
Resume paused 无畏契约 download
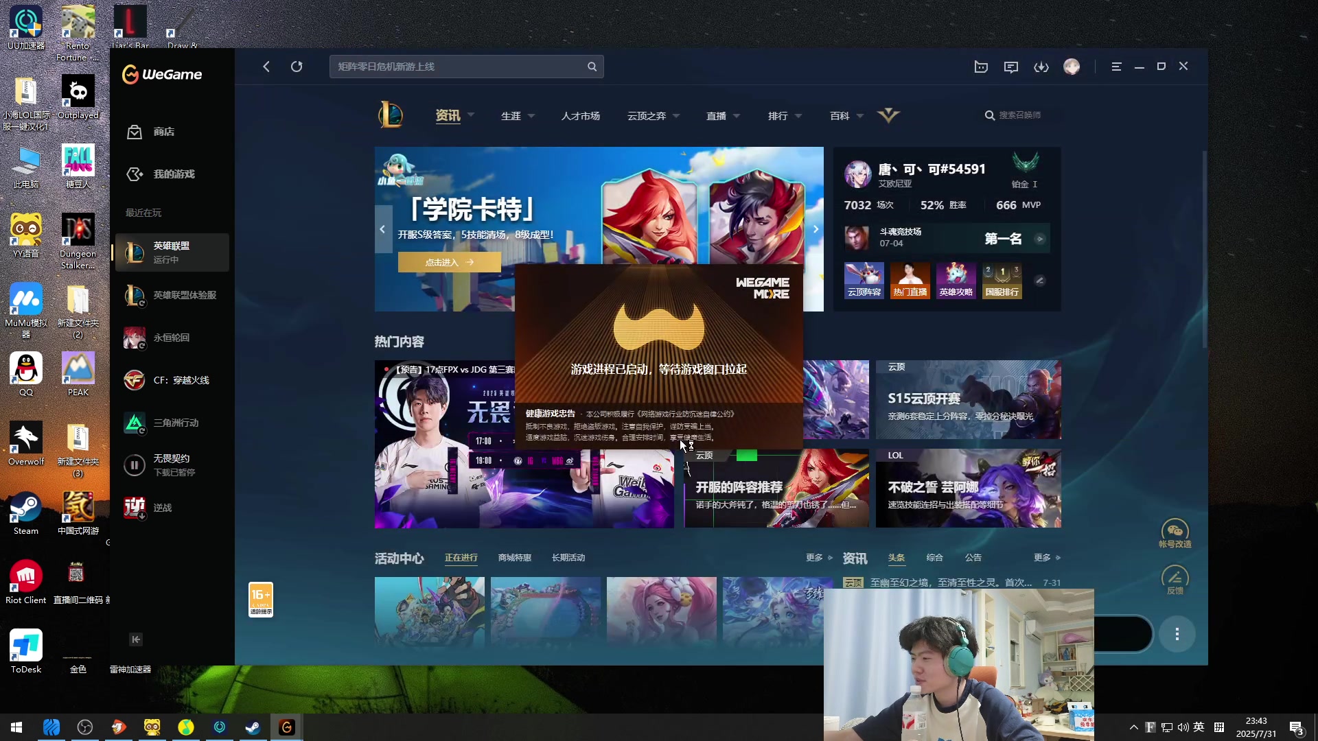(x=135, y=465)
